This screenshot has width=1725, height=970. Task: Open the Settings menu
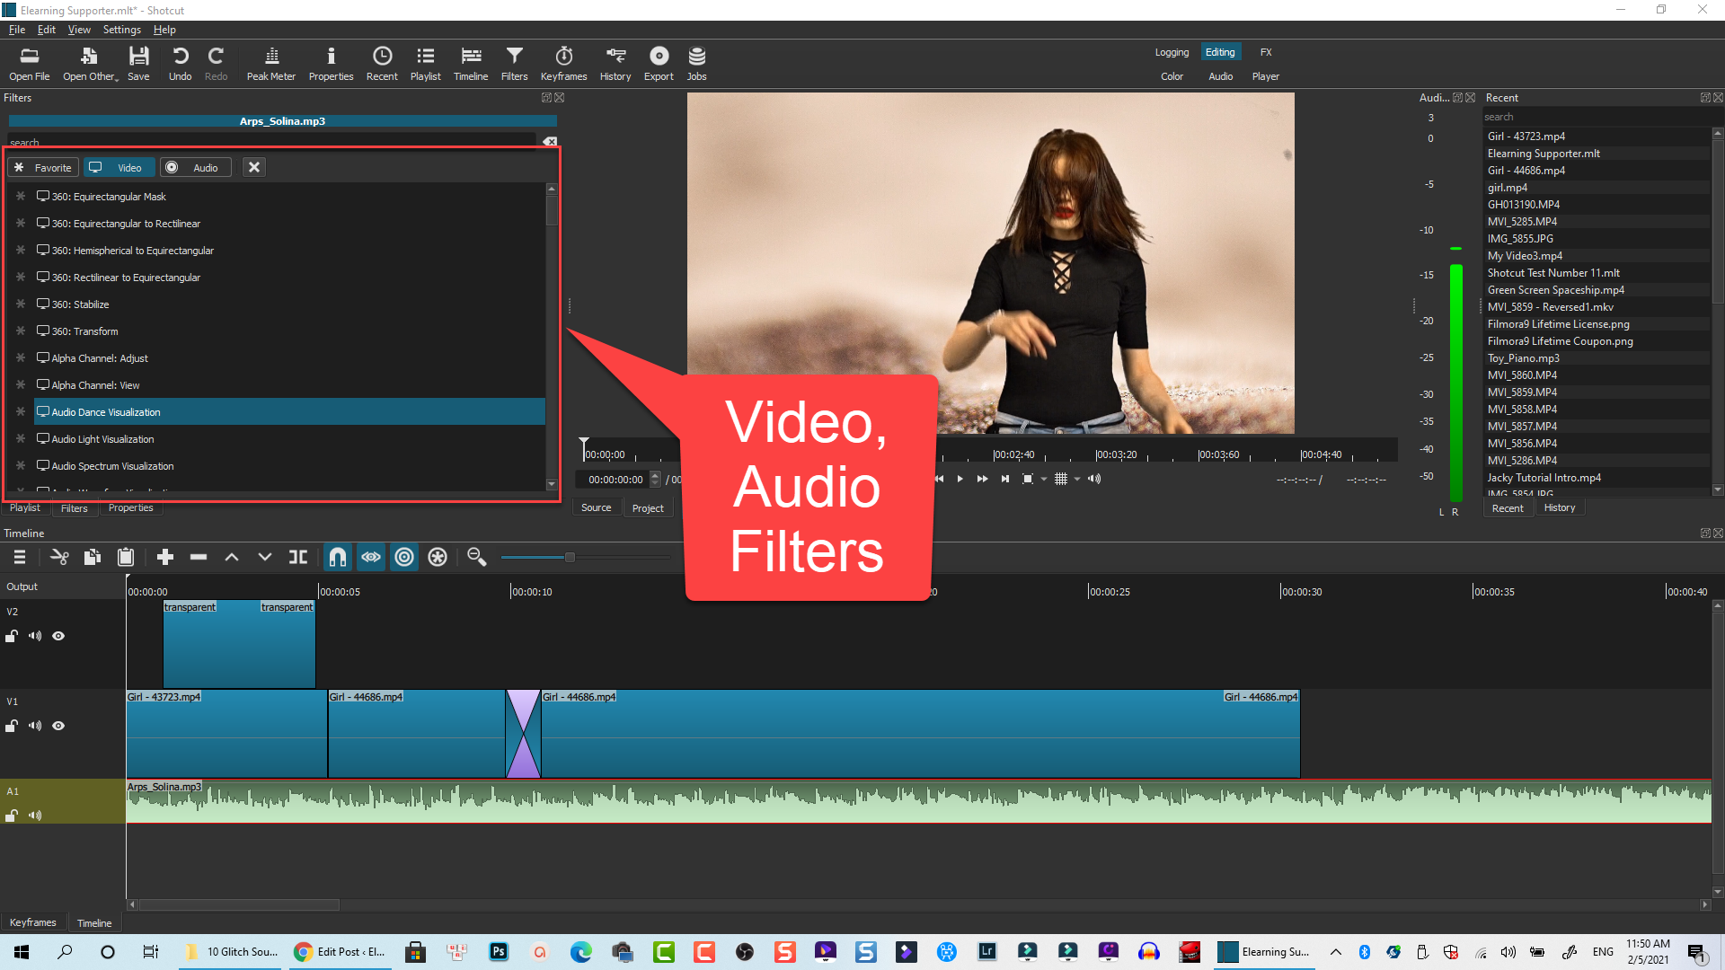pos(121,29)
